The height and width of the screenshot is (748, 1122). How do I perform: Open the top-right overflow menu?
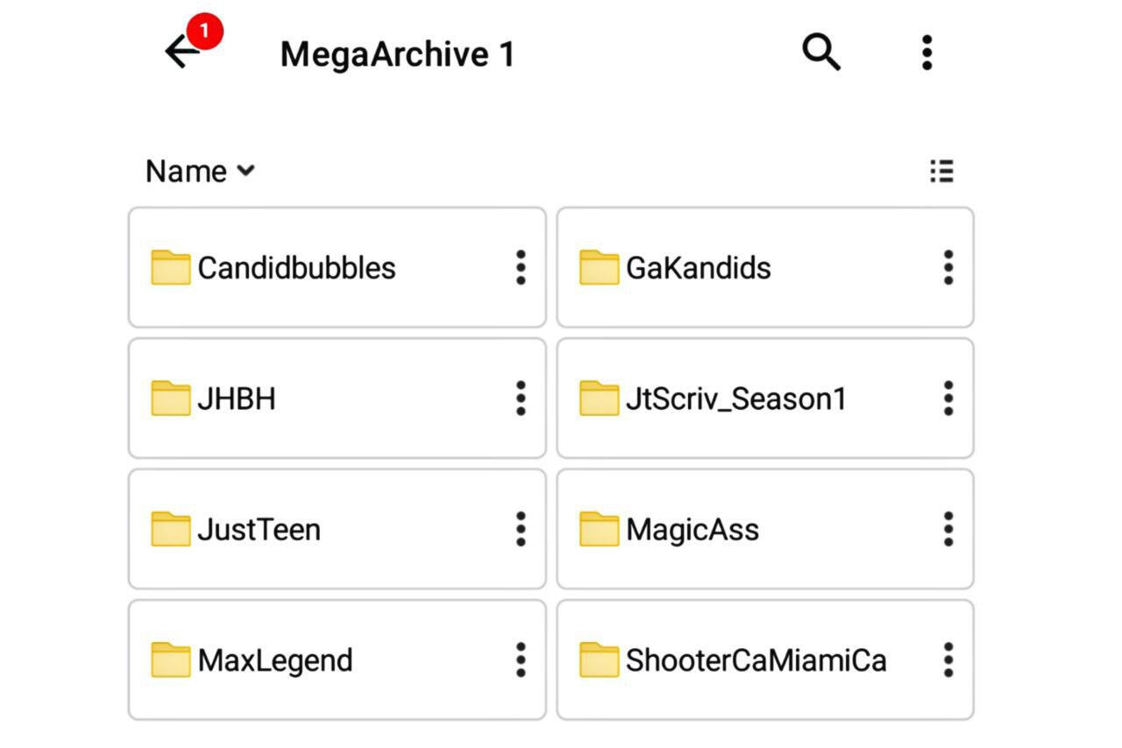click(x=927, y=53)
